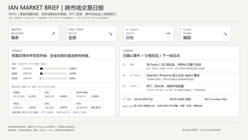Click event 08.04 SPCX Q2
The height and width of the screenshot is (140, 248).
143,99
